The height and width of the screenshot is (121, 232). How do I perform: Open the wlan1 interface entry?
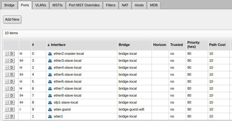coord(58,116)
